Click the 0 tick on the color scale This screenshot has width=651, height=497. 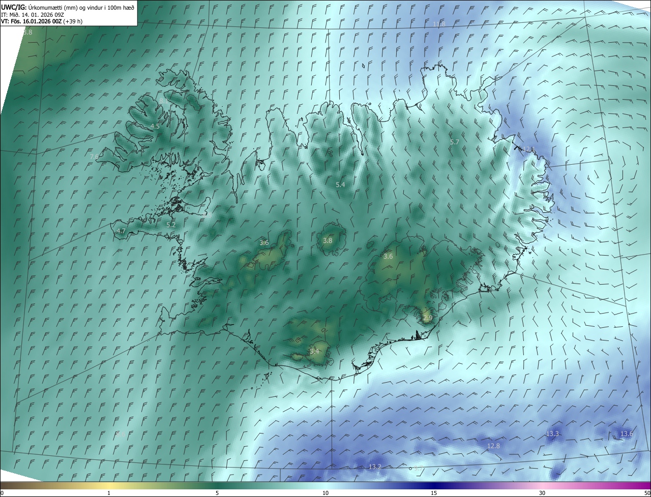tap(2, 493)
